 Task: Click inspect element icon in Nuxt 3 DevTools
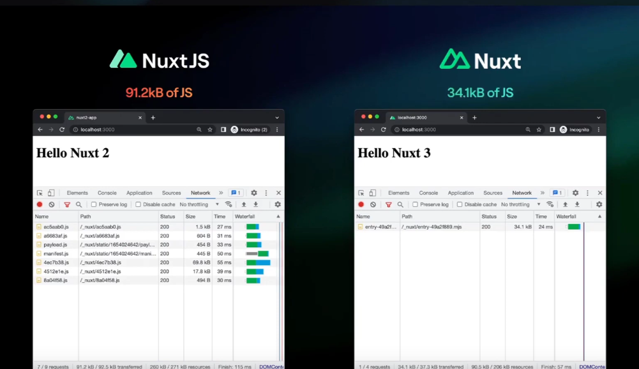point(361,193)
